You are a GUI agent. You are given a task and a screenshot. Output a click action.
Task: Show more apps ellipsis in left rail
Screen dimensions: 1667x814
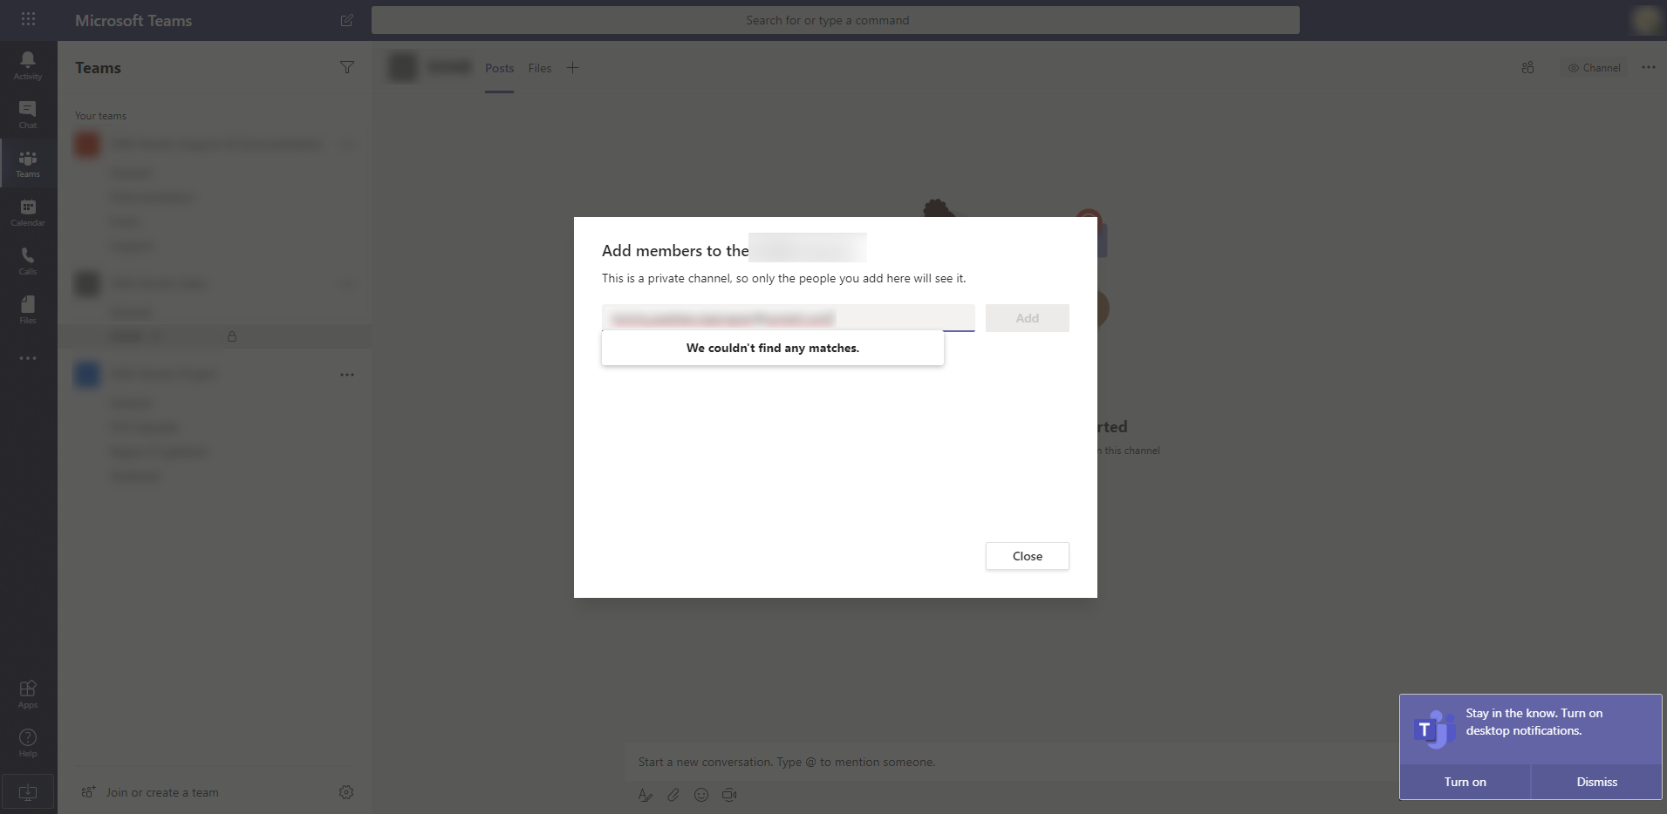click(28, 358)
